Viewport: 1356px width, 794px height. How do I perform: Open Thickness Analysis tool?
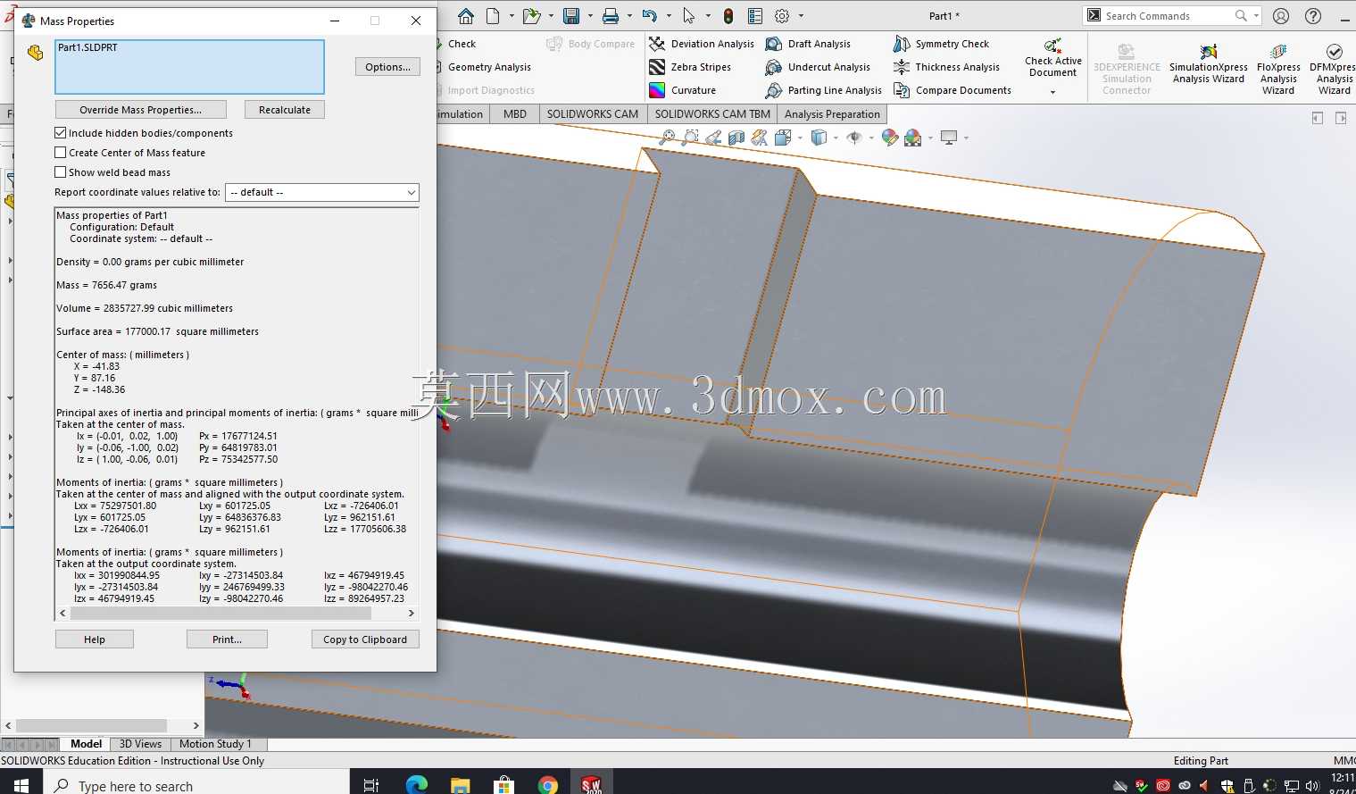tap(946, 67)
